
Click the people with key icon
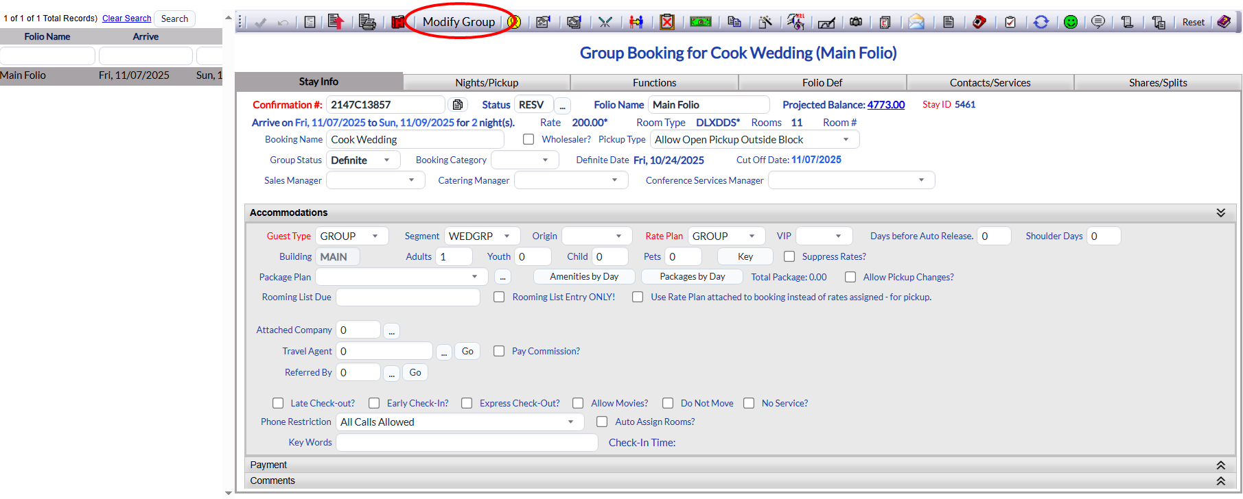(636, 22)
